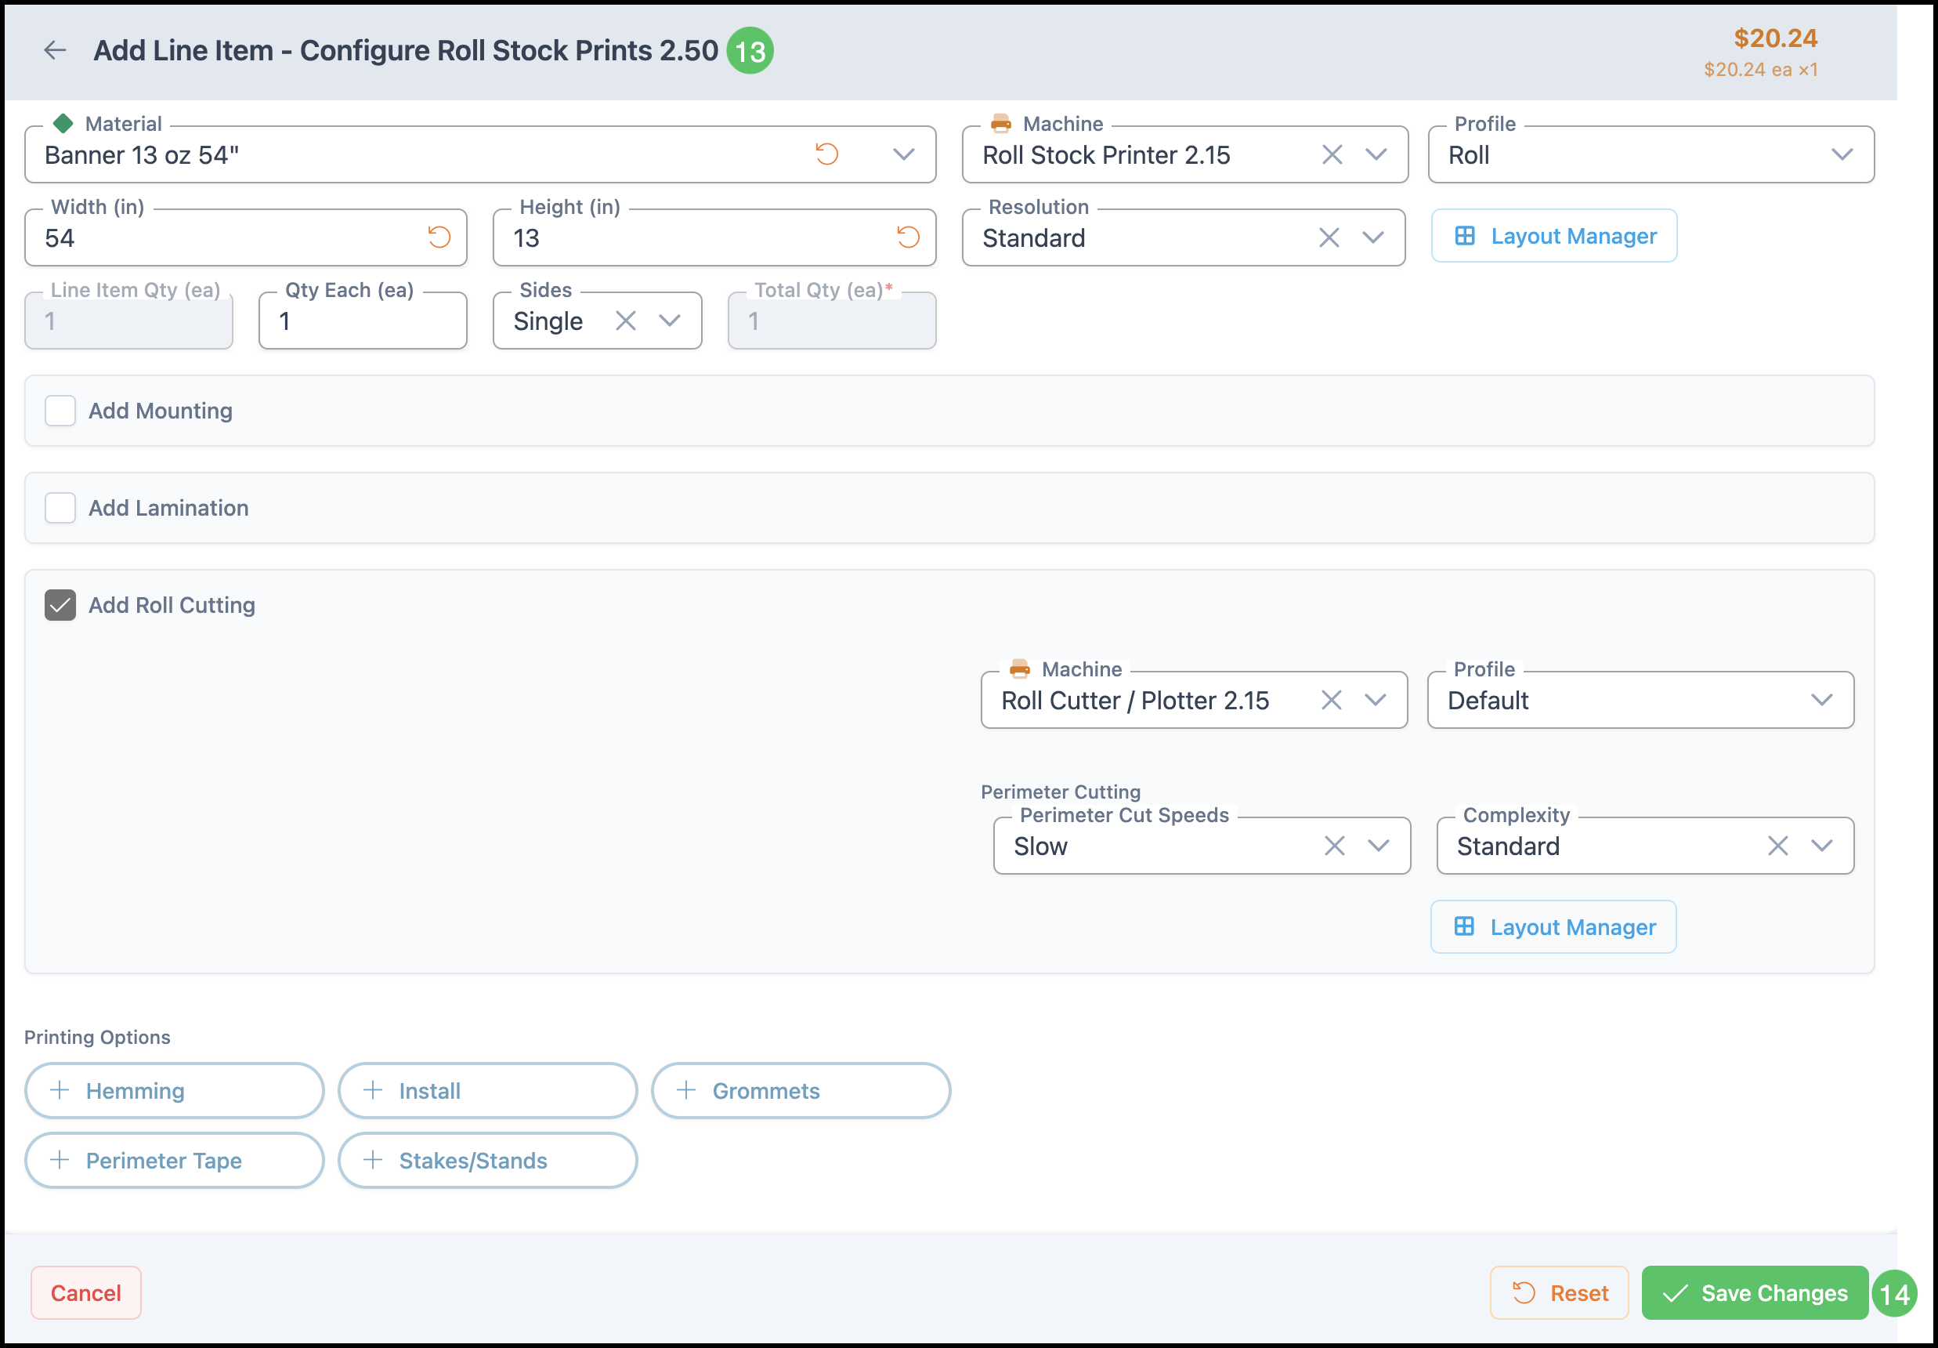The image size is (1938, 1348).
Task: Open the top Layout Manager near Resolution
Action: (1553, 237)
